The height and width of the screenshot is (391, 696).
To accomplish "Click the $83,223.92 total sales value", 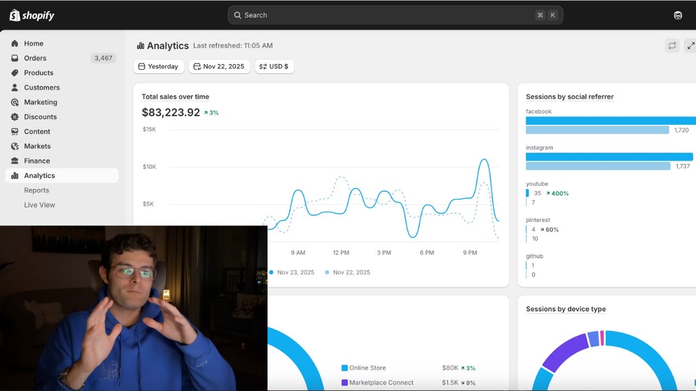I will pyautogui.click(x=171, y=112).
